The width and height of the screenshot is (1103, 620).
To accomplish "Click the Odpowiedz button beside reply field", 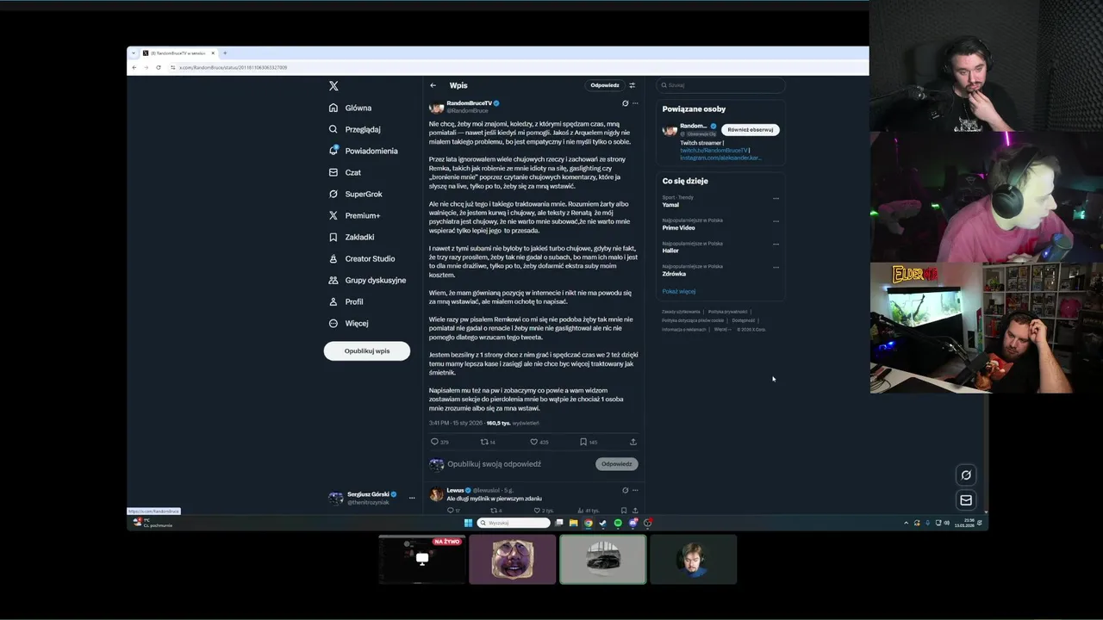I will (617, 464).
